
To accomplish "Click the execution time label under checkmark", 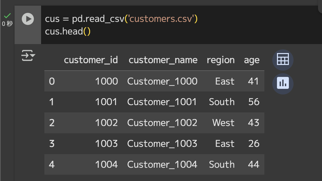I will (7, 24).
